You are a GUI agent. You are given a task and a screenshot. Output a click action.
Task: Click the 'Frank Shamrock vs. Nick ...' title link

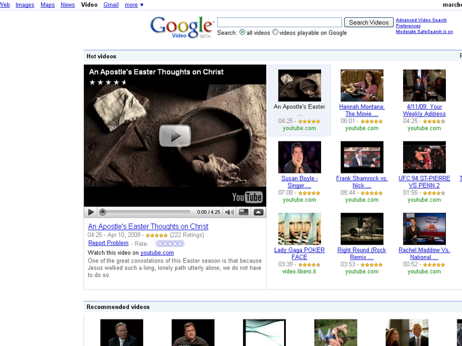point(362,182)
